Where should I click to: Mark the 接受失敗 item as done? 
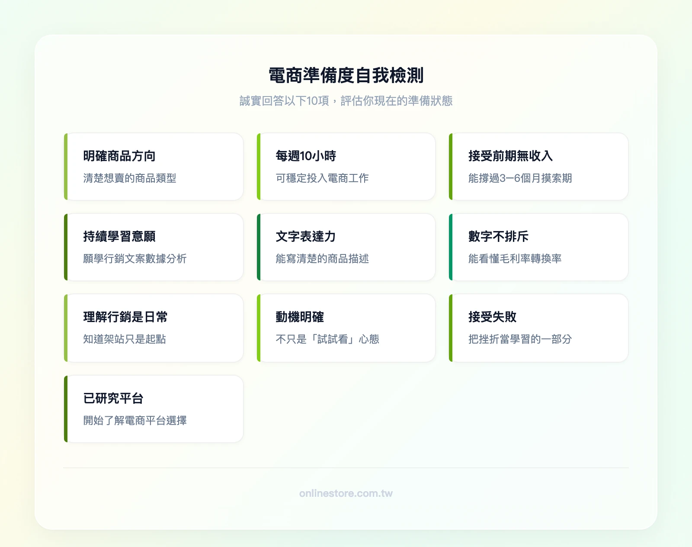tap(538, 327)
